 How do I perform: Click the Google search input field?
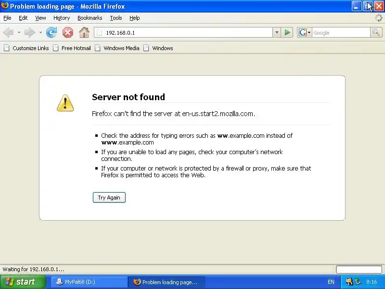341,32
